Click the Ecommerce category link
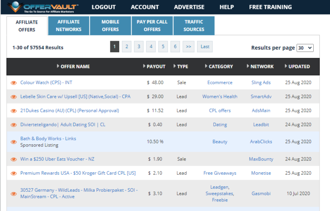The width and height of the screenshot is (330, 211). (x=220, y=82)
